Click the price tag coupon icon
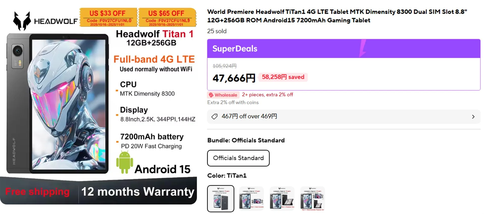The image size is (484, 214). click(215, 116)
